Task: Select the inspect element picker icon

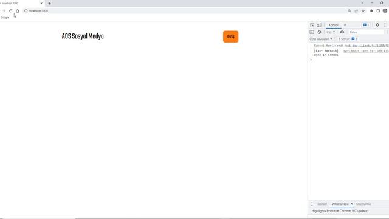Action: pos(312,25)
